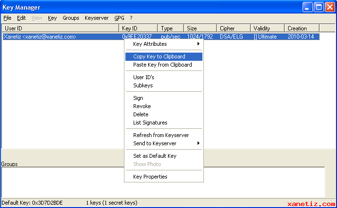Viewport: 337px width, 208px height.
Task: Expand the Send to Keyserver submenu
Action: click(164, 143)
